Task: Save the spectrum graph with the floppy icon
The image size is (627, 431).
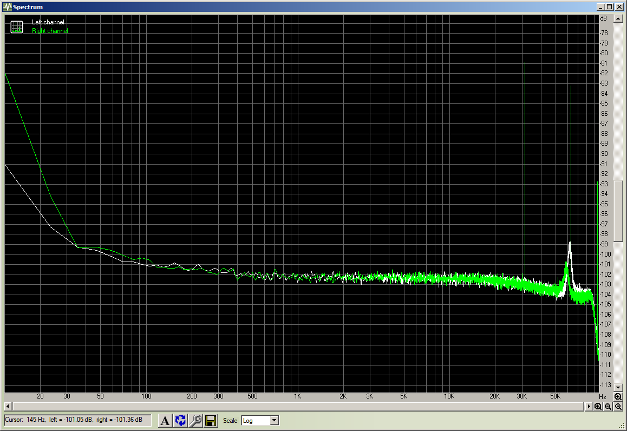Action: point(211,420)
